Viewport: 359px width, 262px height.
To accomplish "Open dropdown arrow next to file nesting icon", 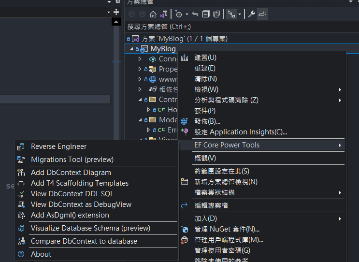I will click(x=240, y=14).
